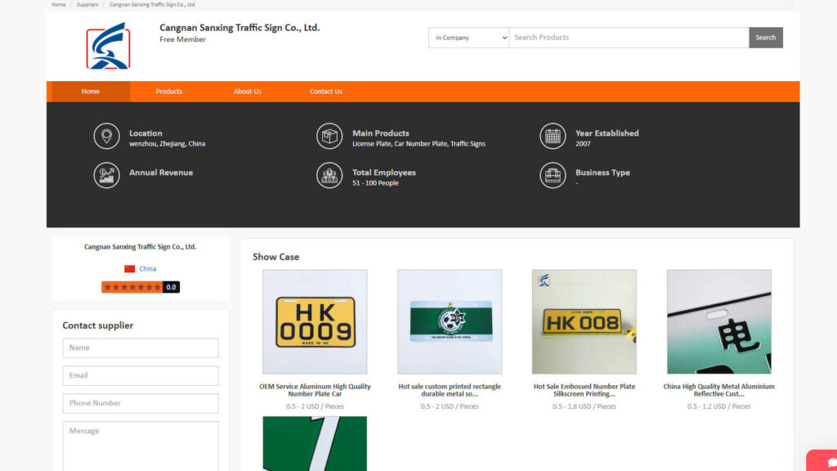The image size is (837, 471).
Task: Click the Contact supplier heading
Action: [98, 325]
